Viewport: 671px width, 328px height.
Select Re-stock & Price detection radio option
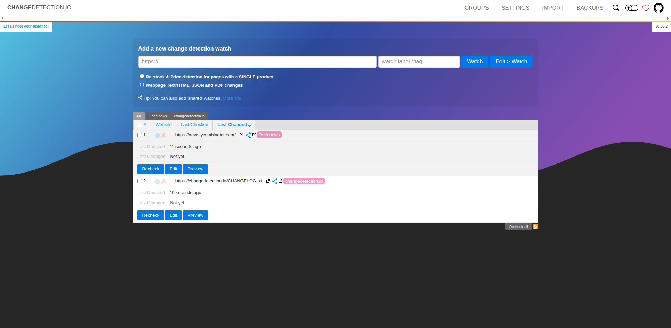point(142,76)
